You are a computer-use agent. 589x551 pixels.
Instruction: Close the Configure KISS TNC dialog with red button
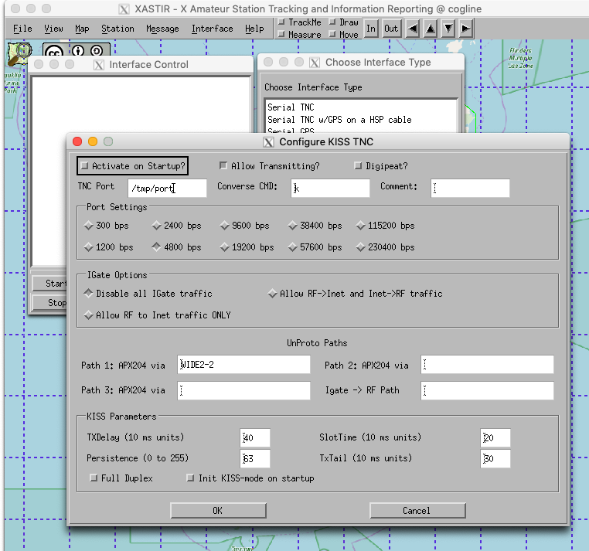click(77, 141)
